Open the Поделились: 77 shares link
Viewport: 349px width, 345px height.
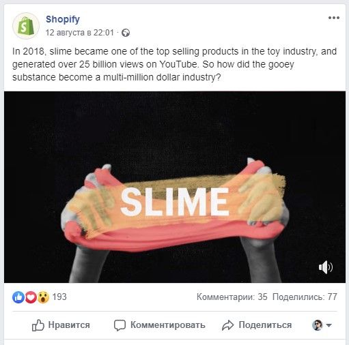[305, 297]
